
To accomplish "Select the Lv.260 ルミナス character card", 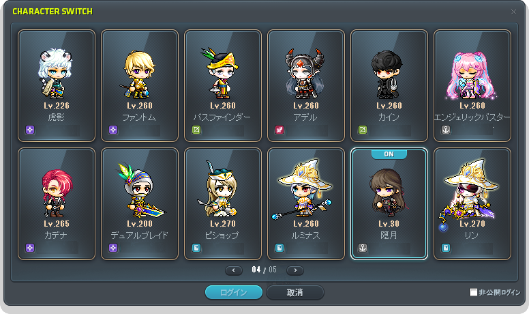I will [x=306, y=204].
